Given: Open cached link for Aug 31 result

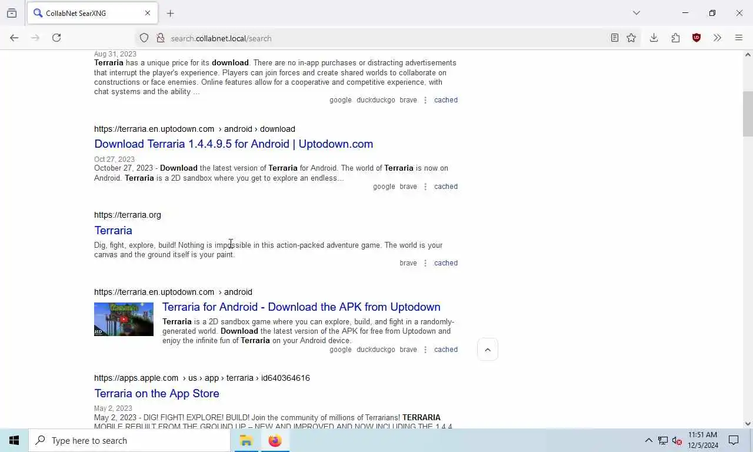Looking at the screenshot, I should 446,100.
